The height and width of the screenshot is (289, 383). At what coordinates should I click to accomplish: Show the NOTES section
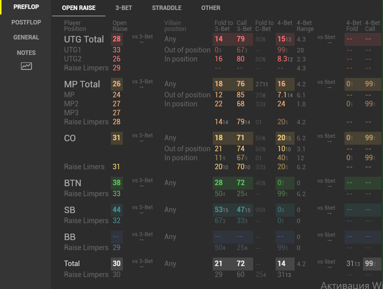coord(26,53)
